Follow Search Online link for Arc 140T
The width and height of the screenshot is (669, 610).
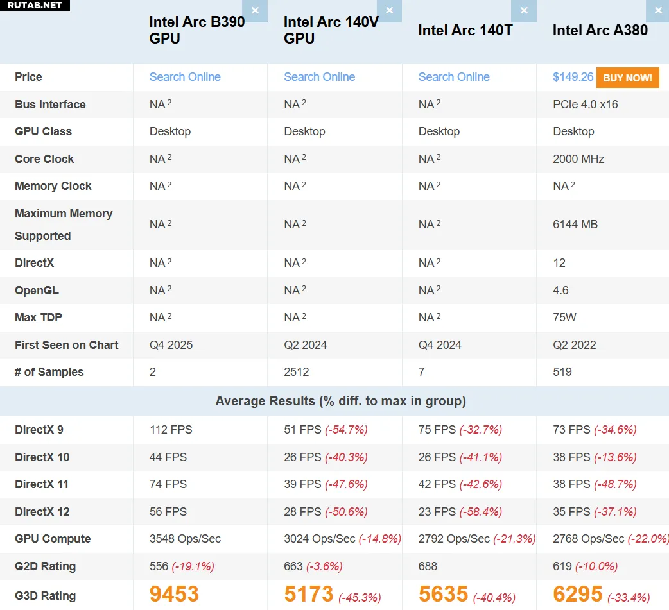coord(454,77)
